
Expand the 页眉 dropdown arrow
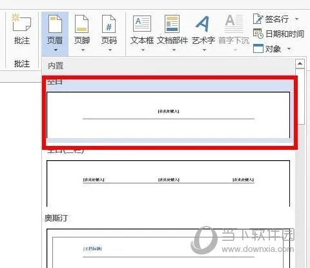click(x=56, y=50)
